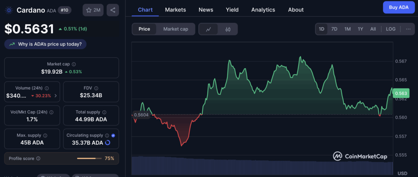
Task: Click the USD axis currency label
Action: point(402,174)
